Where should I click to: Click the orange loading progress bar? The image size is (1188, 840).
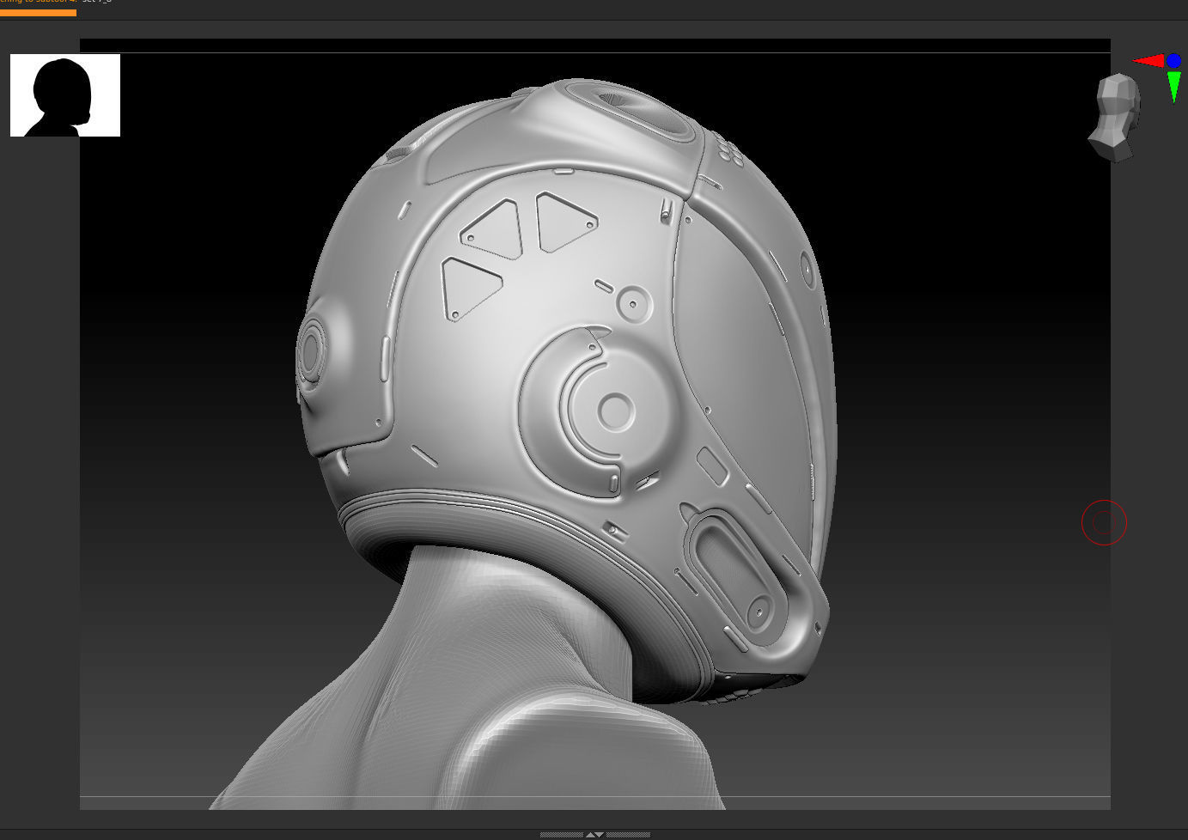coord(38,12)
